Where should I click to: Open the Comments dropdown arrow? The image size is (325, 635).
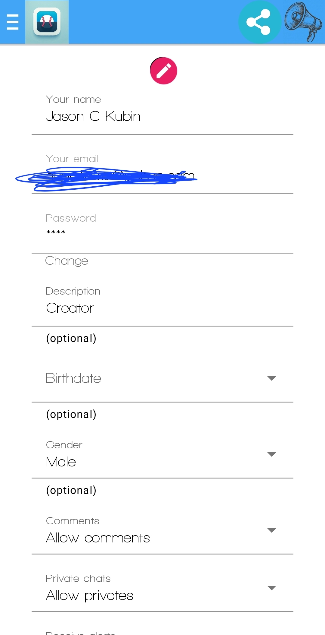coord(271,530)
